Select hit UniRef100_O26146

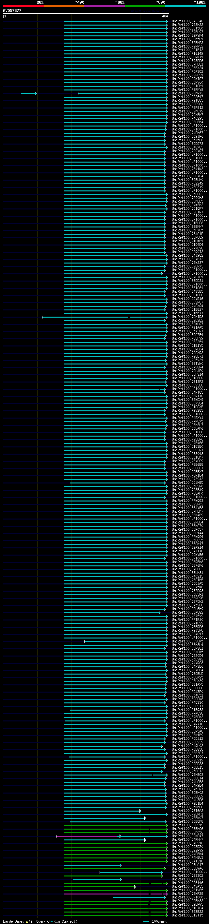187,883
